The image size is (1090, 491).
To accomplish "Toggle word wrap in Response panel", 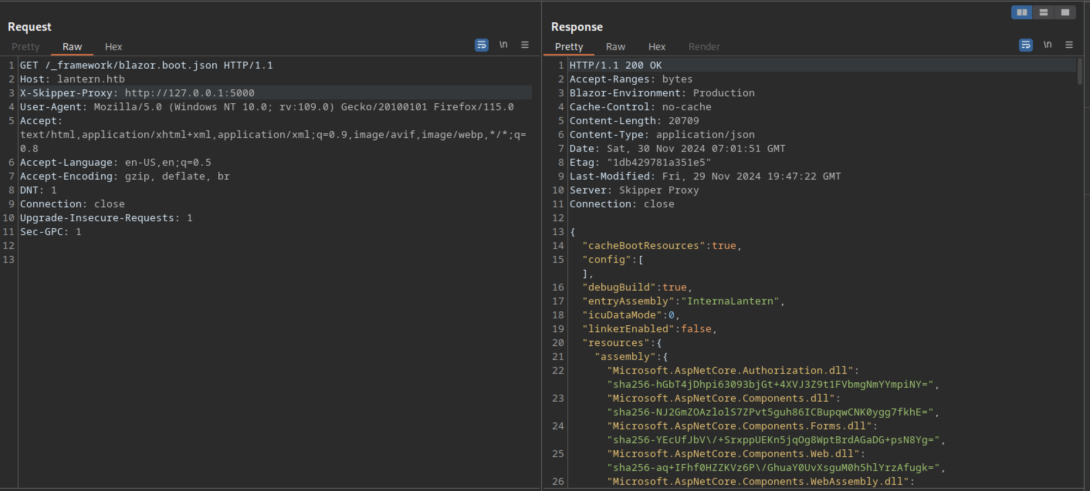I will click(x=1025, y=45).
